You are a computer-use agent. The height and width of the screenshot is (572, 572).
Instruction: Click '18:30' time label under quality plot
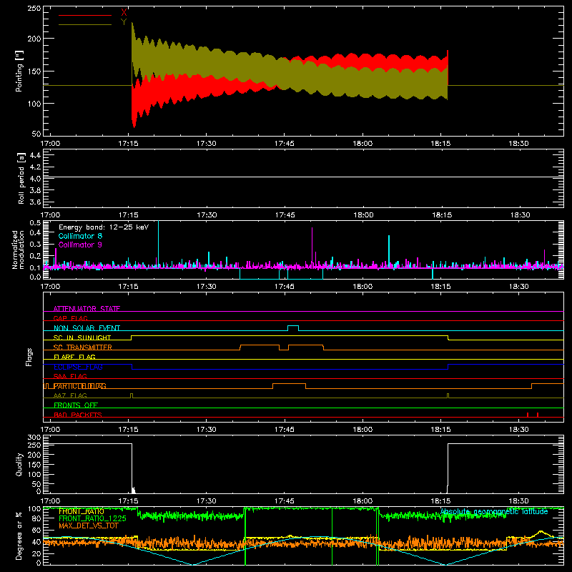519,501
